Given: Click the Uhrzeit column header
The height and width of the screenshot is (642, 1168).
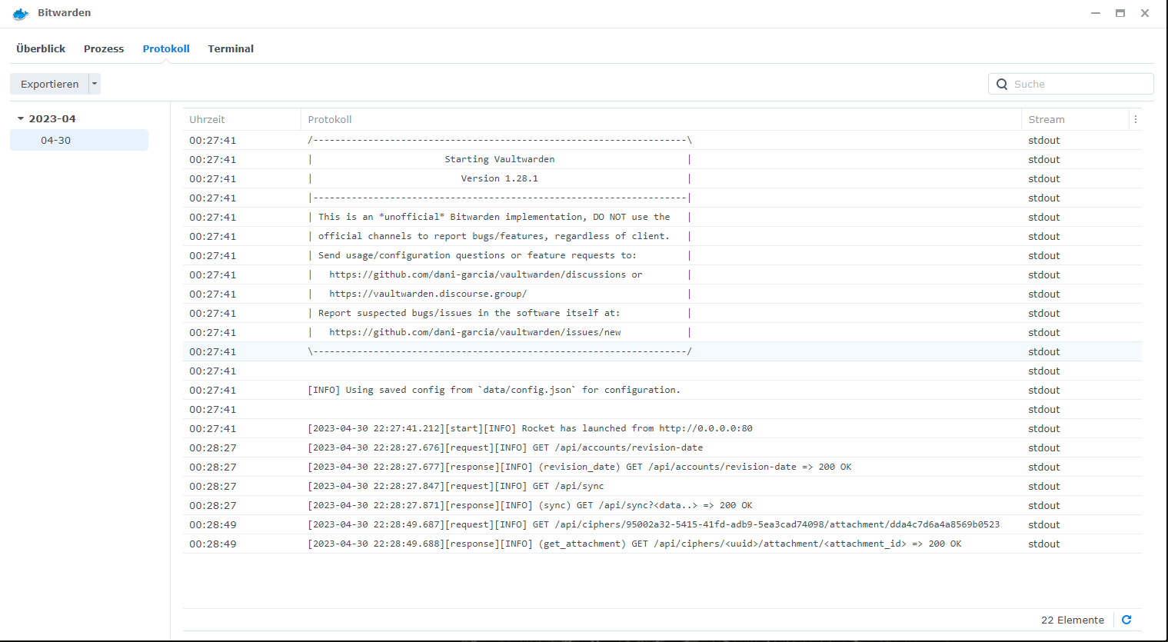Looking at the screenshot, I should tap(208, 119).
